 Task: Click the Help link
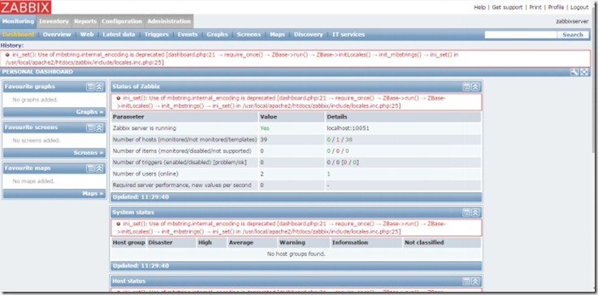479,7
